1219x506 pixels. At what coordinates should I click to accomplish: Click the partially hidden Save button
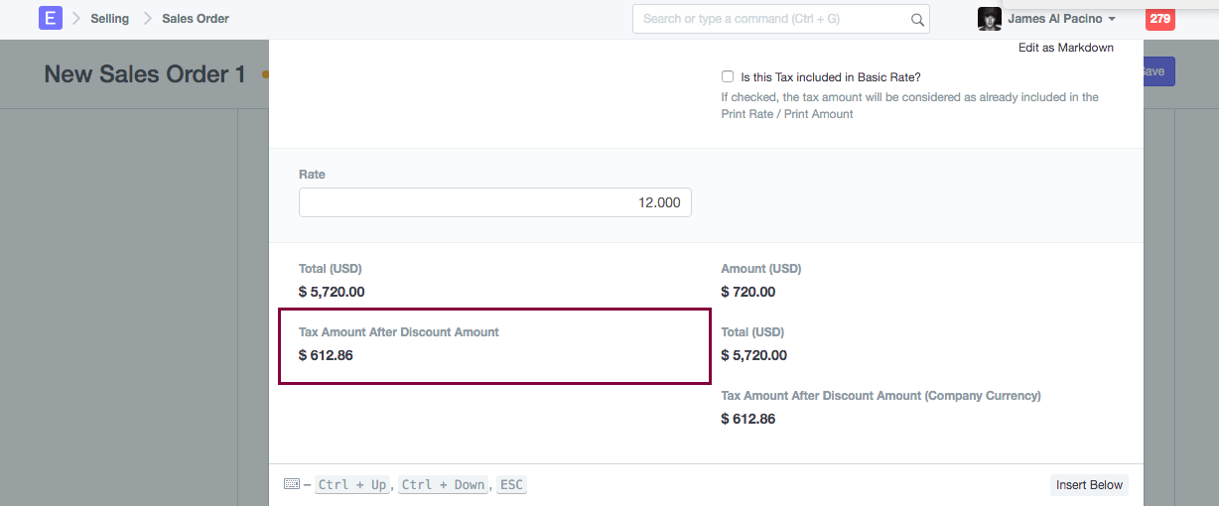pos(1158,71)
